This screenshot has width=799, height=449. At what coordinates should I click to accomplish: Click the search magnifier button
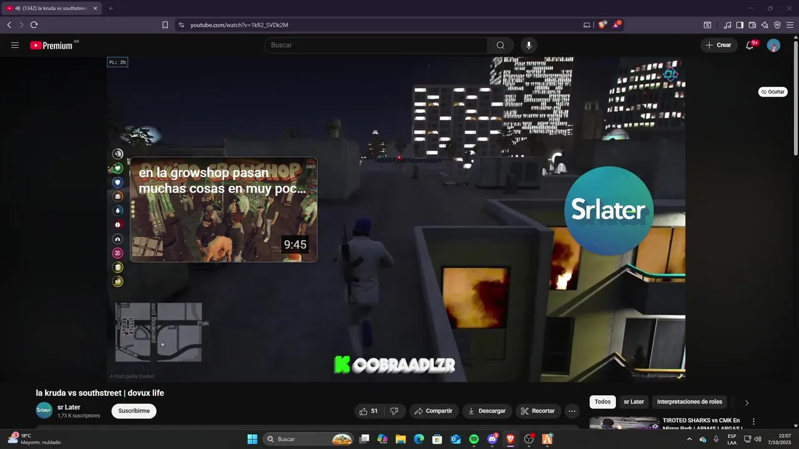(x=500, y=45)
